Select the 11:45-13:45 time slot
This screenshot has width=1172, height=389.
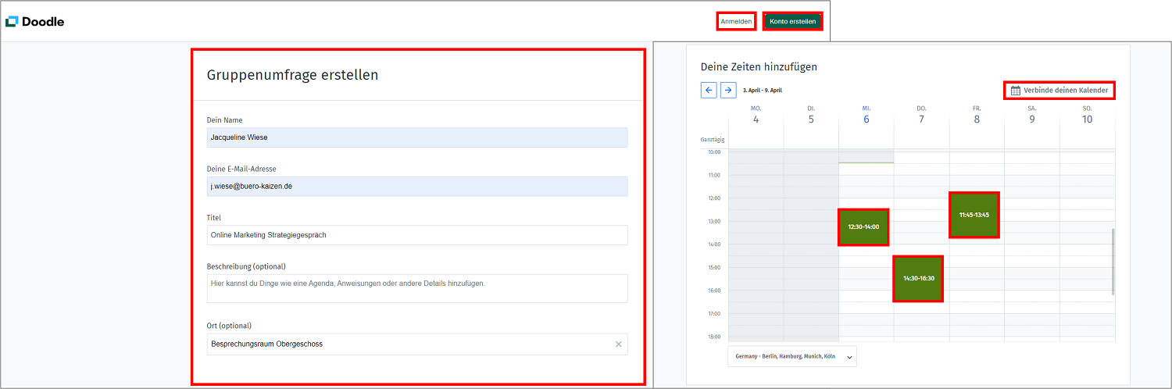tap(974, 214)
